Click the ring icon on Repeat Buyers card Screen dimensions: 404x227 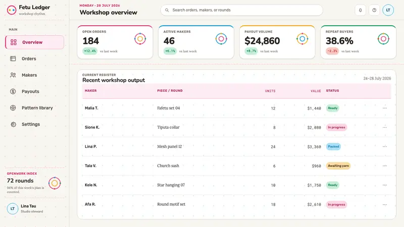click(x=383, y=39)
